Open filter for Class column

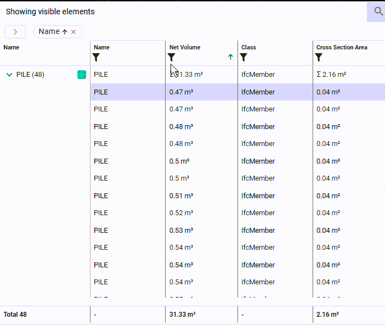[x=244, y=57]
